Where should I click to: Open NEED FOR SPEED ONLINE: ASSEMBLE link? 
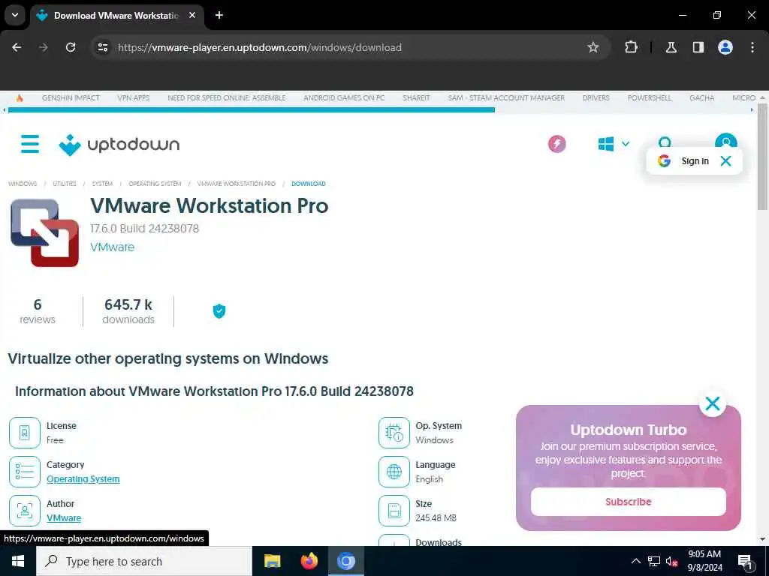click(x=227, y=98)
